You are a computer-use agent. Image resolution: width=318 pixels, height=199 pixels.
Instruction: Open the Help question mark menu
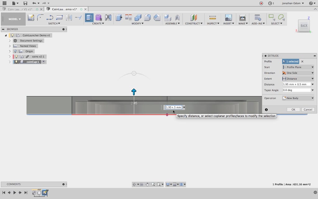point(312,3)
